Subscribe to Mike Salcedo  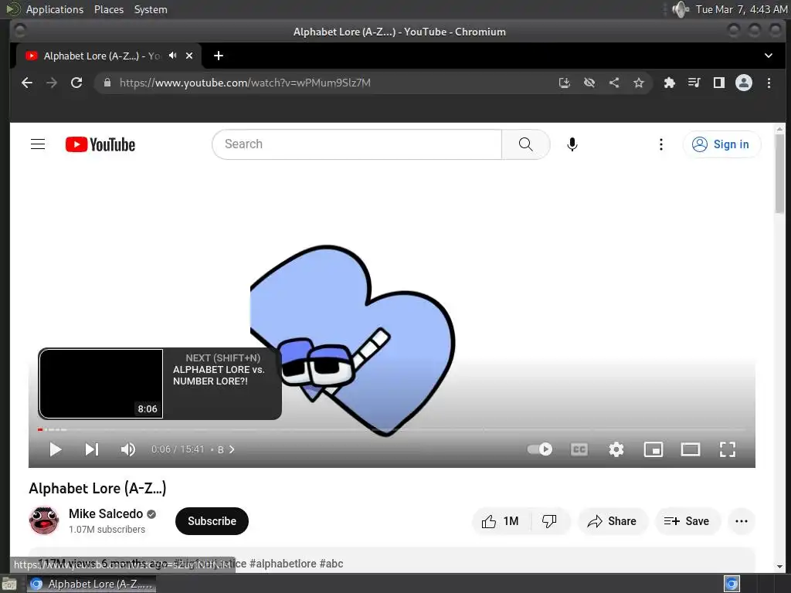(x=212, y=521)
